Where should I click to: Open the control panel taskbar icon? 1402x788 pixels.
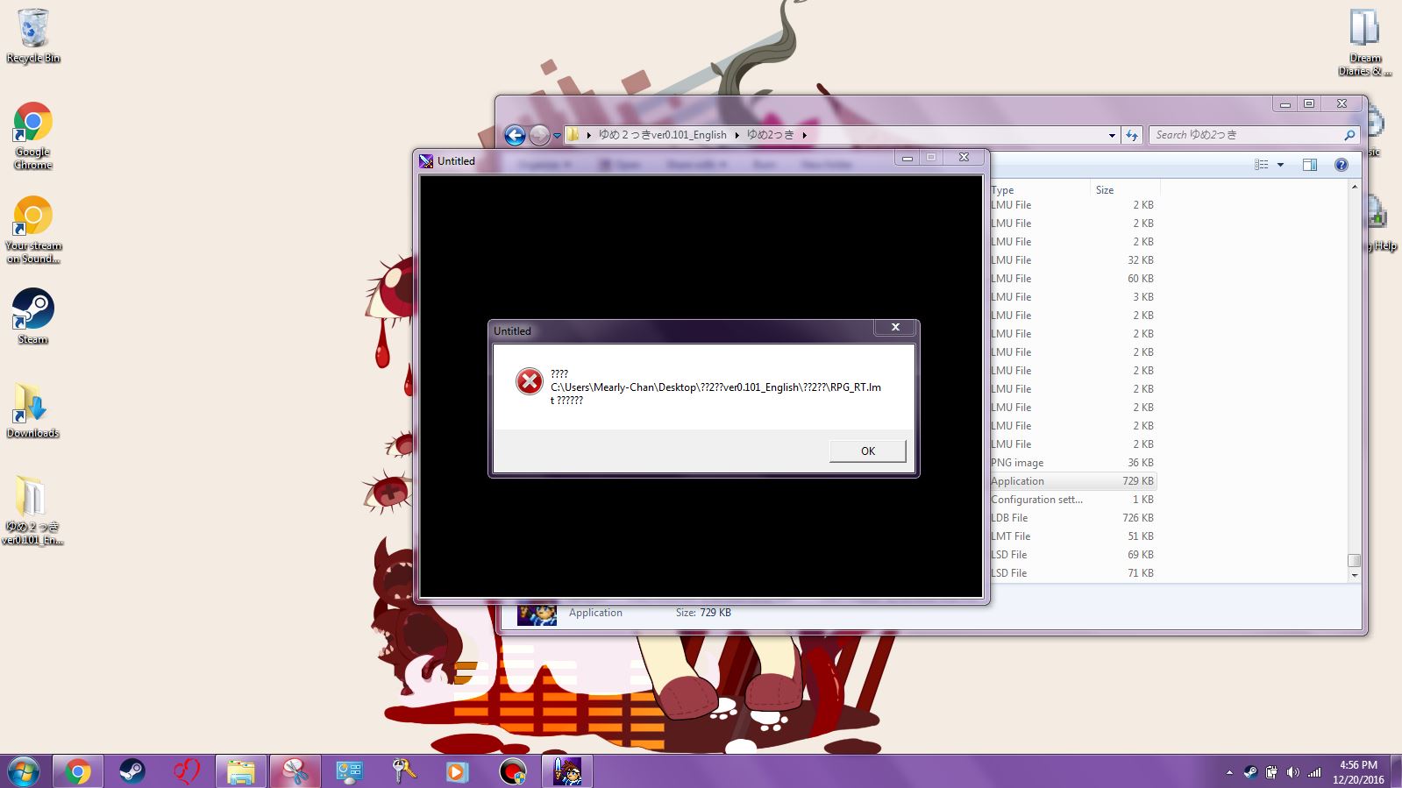coord(349,771)
